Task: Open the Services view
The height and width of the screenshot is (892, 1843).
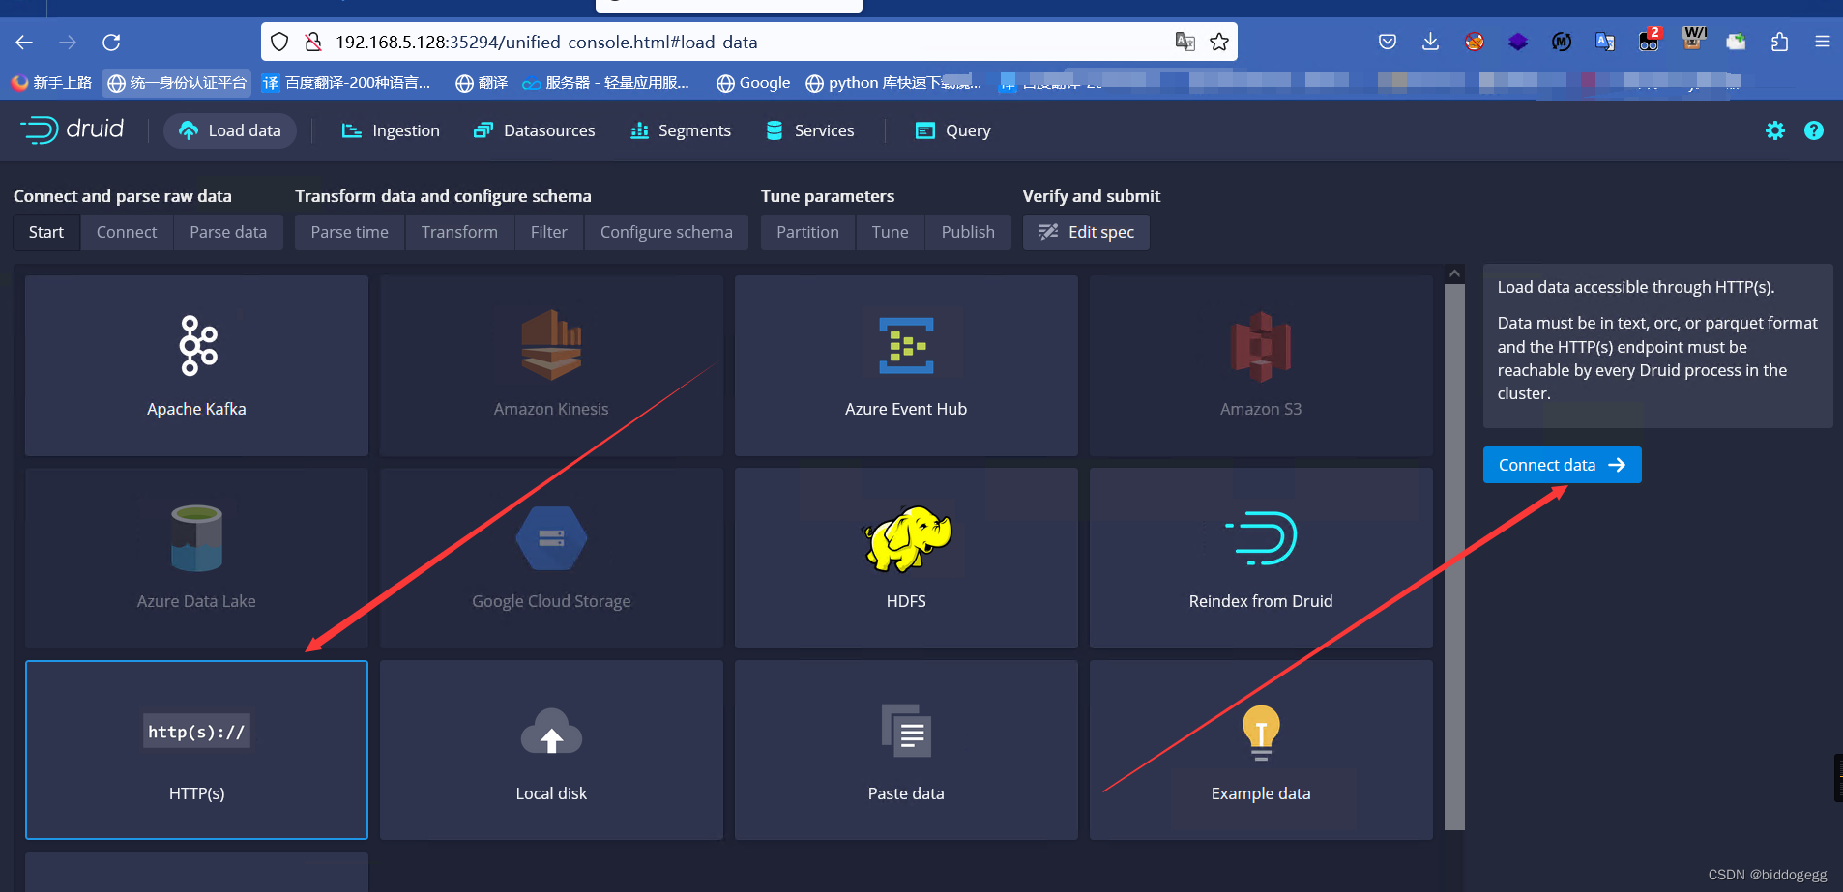Action: pos(809,130)
